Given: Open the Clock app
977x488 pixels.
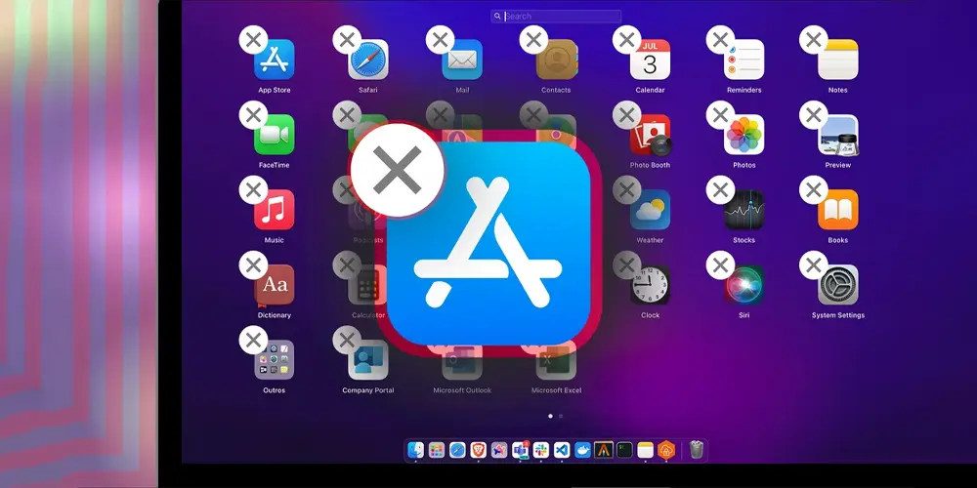Looking at the screenshot, I should click(x=650, y=285).
